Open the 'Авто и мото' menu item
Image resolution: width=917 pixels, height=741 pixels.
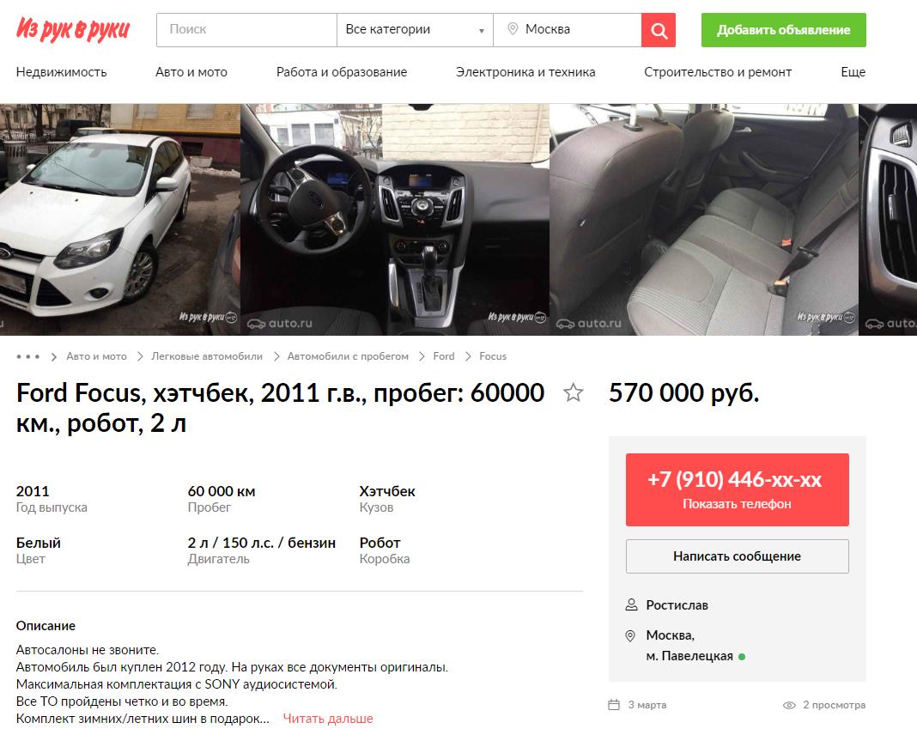coord(191,72)
